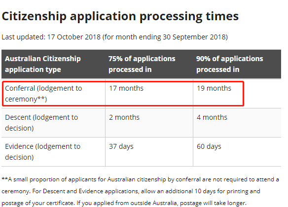The width and height of the screenshot is (288, 207).
Task: Click the double asterisk after ceremony
Action: (x=41, y=99)
